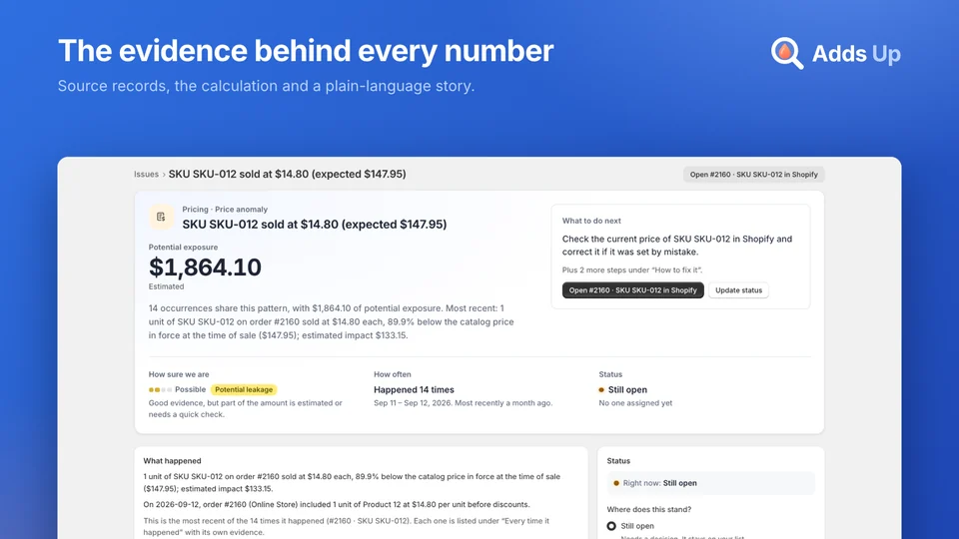Click the gray Open #2160 button in header

[x=753, y=174]
